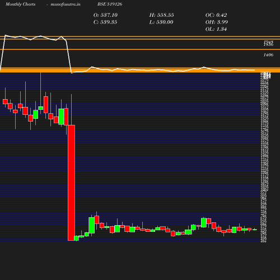
Task: Select the high value 'H: 558.55'
Action: (161, 15)
